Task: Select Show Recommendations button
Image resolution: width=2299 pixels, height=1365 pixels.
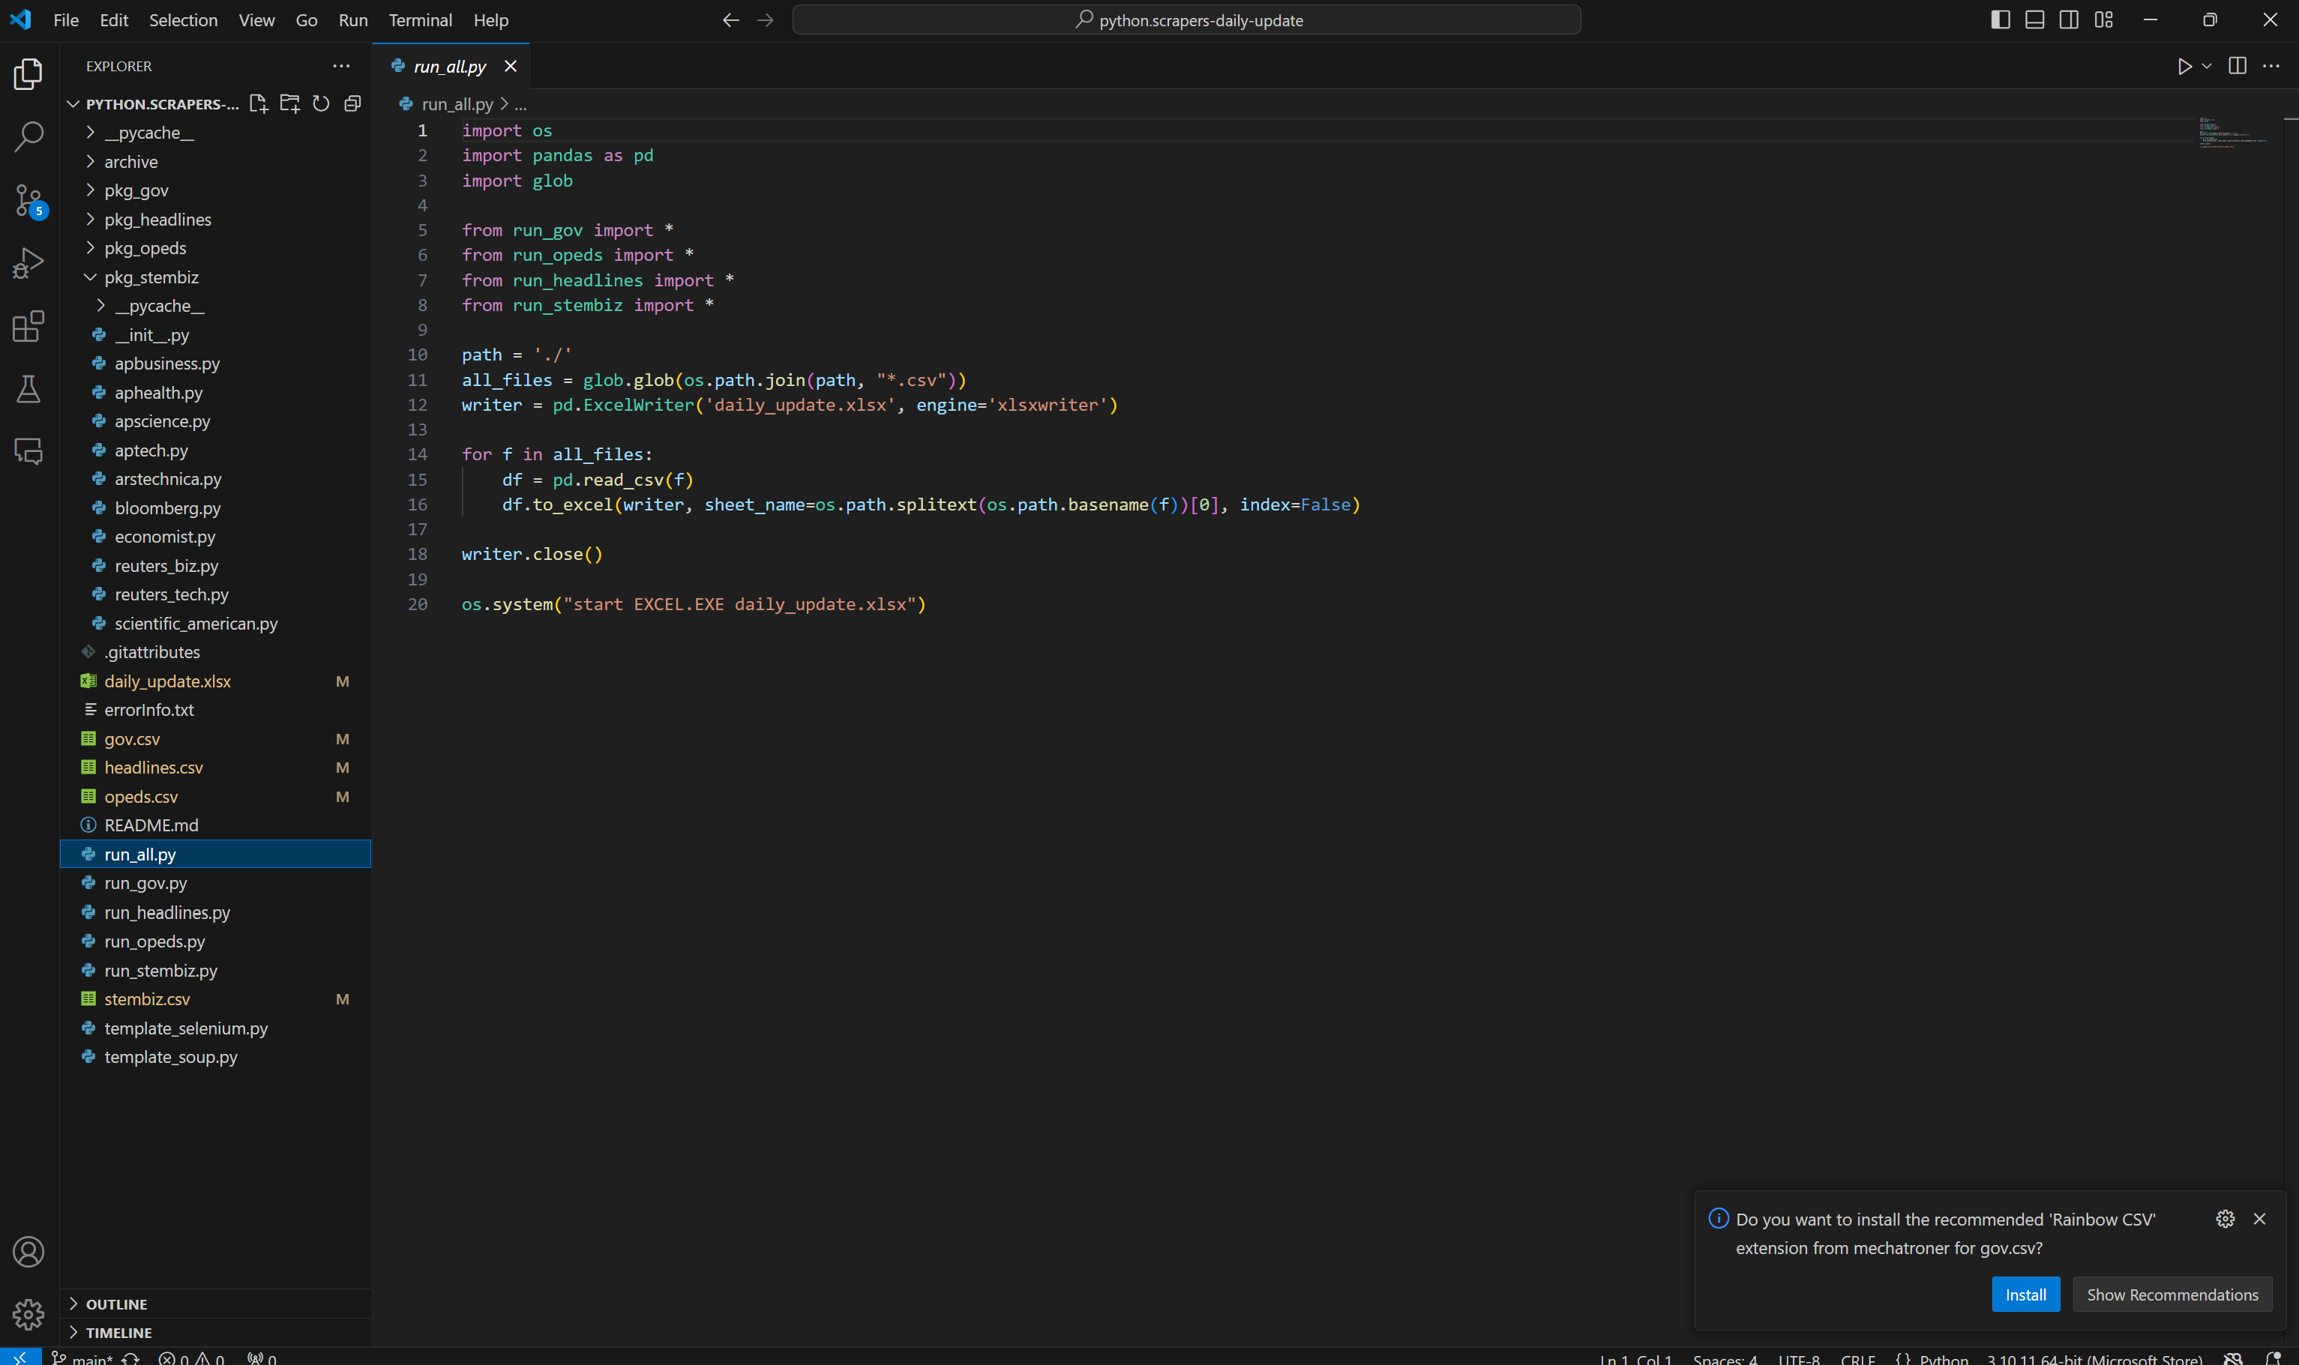Action: [x=2172, y=1294]
